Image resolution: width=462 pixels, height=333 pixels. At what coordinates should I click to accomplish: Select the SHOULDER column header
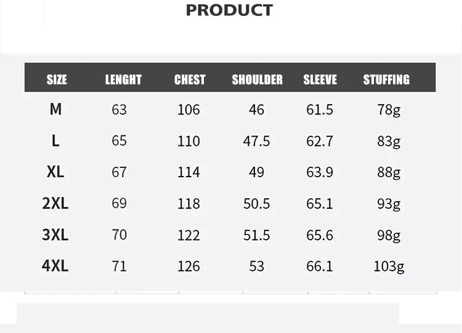(257, 79)
